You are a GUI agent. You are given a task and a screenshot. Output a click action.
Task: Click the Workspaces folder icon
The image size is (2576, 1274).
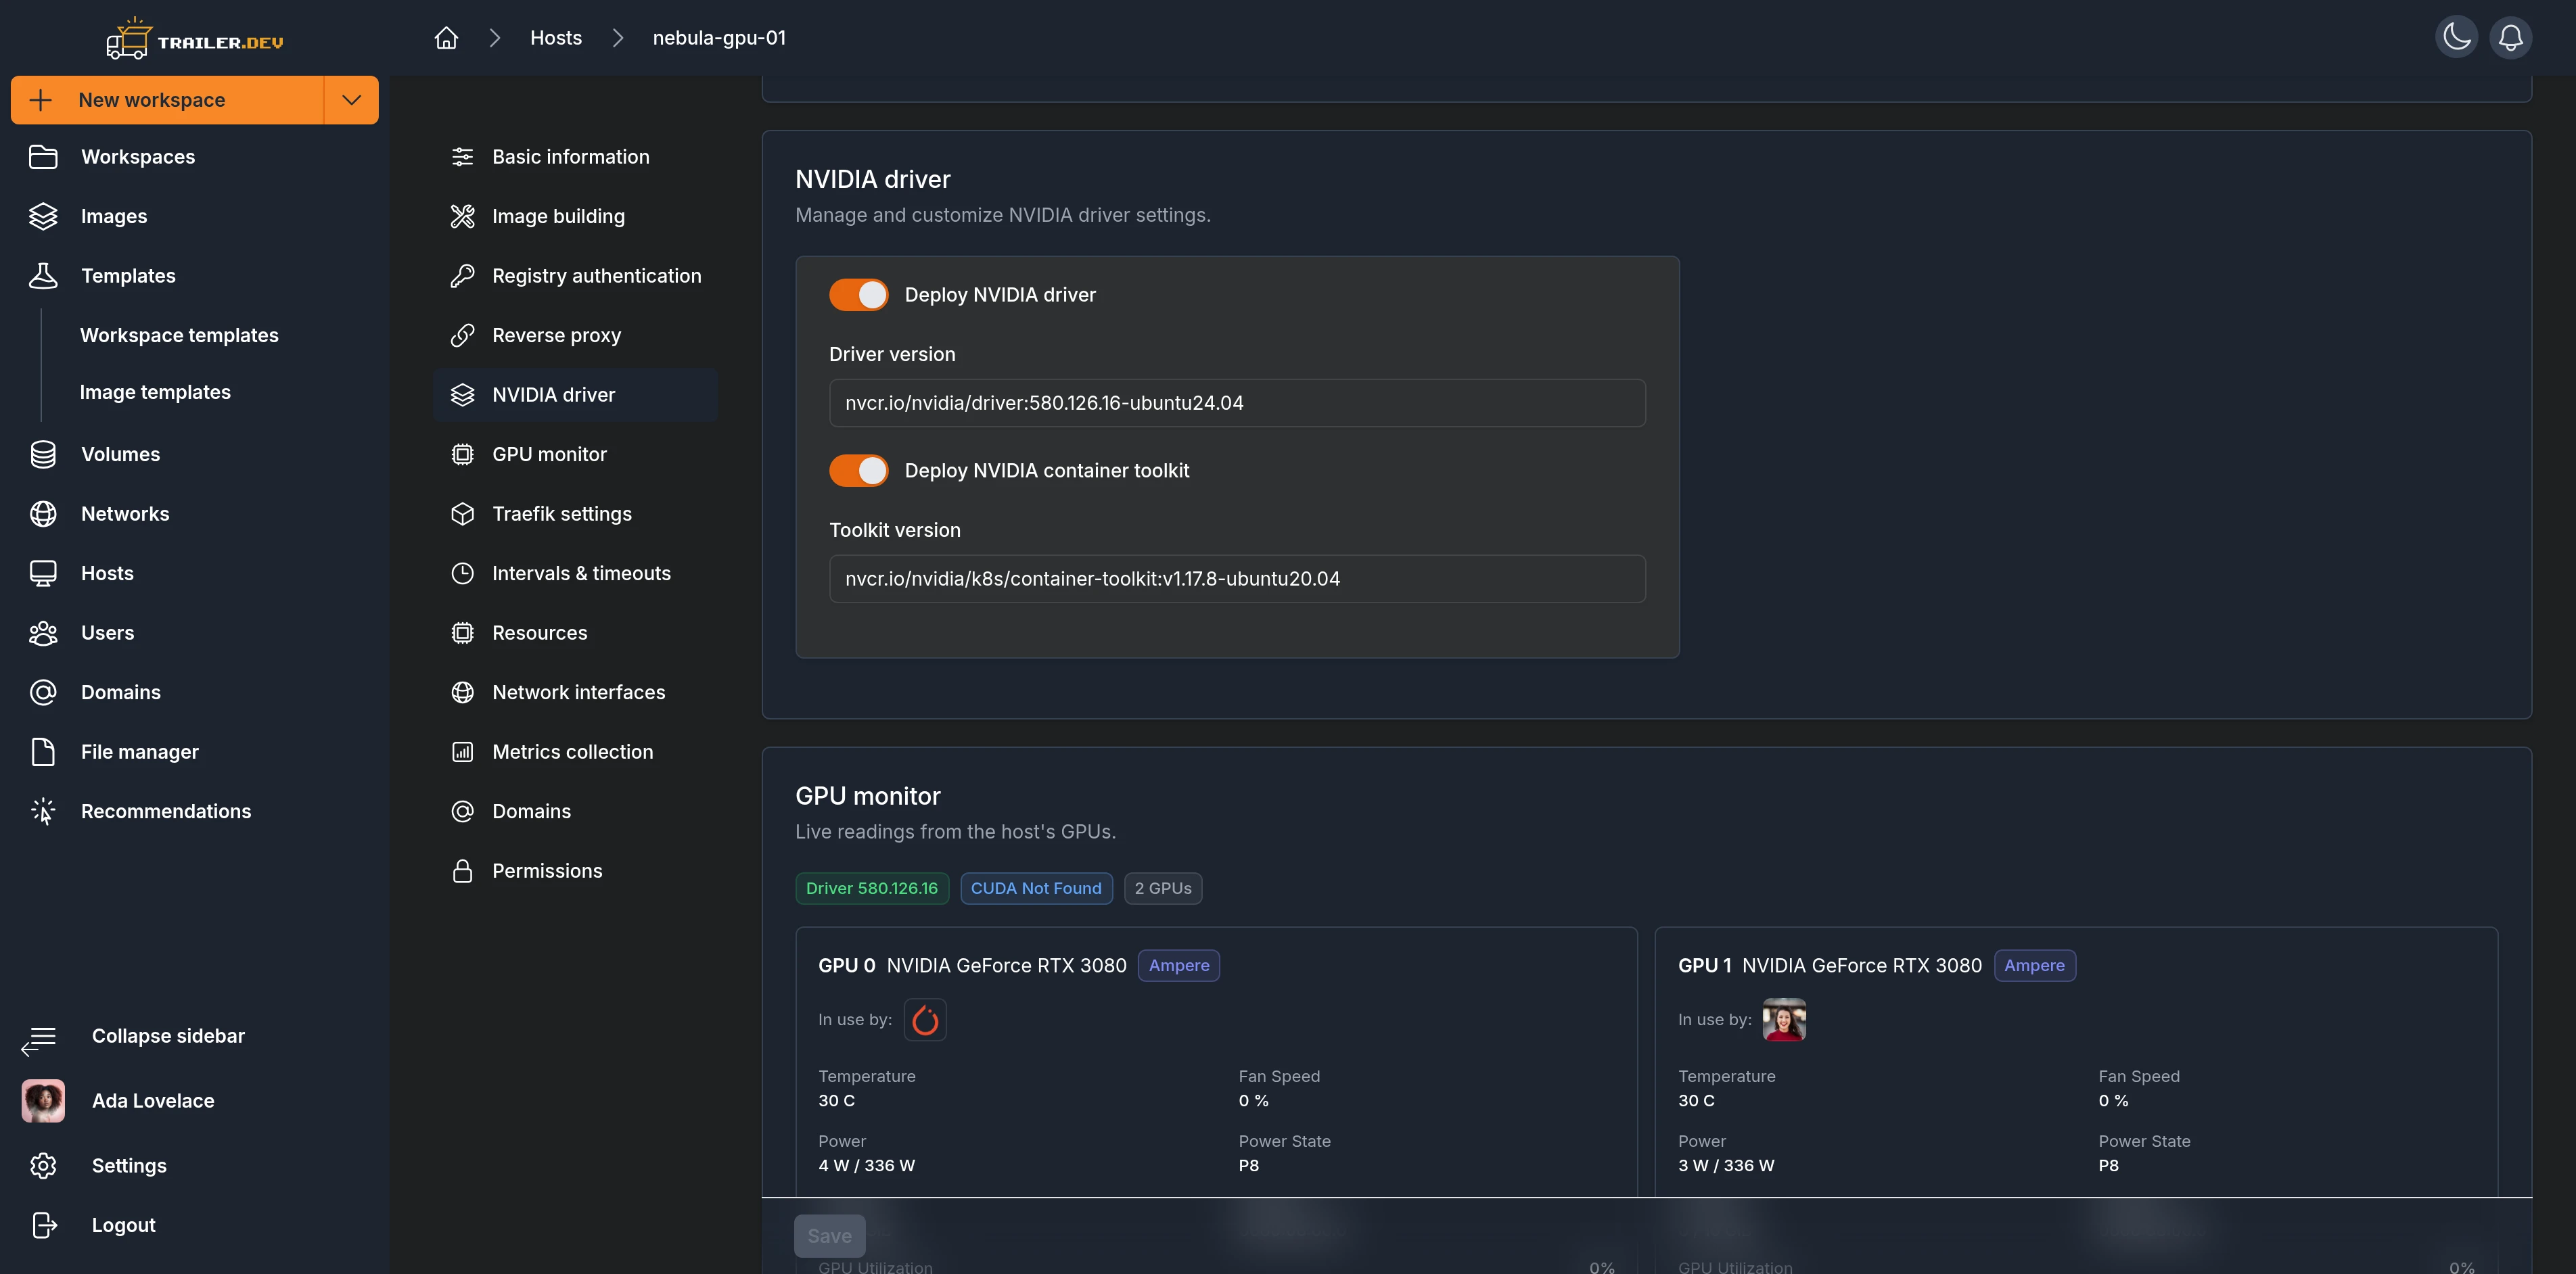tap(43, 157)
